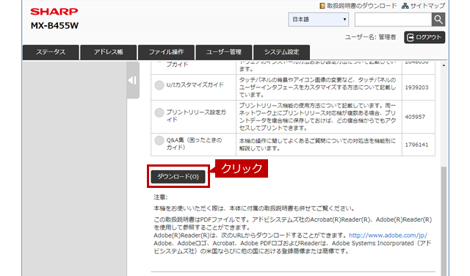Open the サイトマップ link
This screenshot has width=470, height=276.
(x=423, y=6)
